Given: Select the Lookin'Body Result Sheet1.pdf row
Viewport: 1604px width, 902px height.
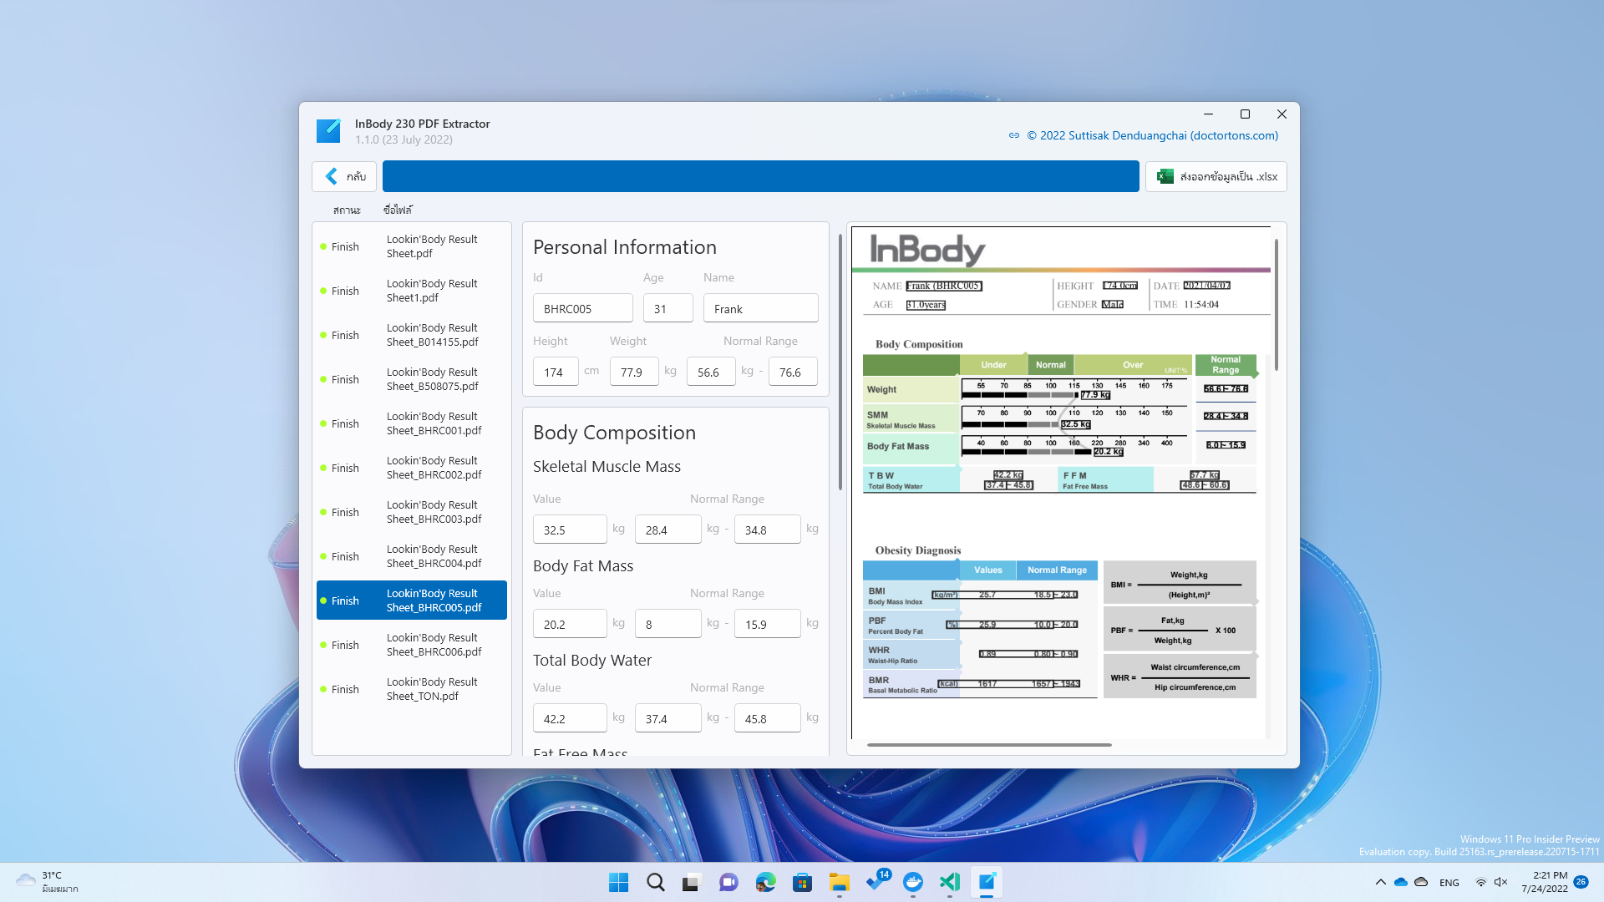Looking at the screenshot, I should pyautogui.click(x=412, y=291).
